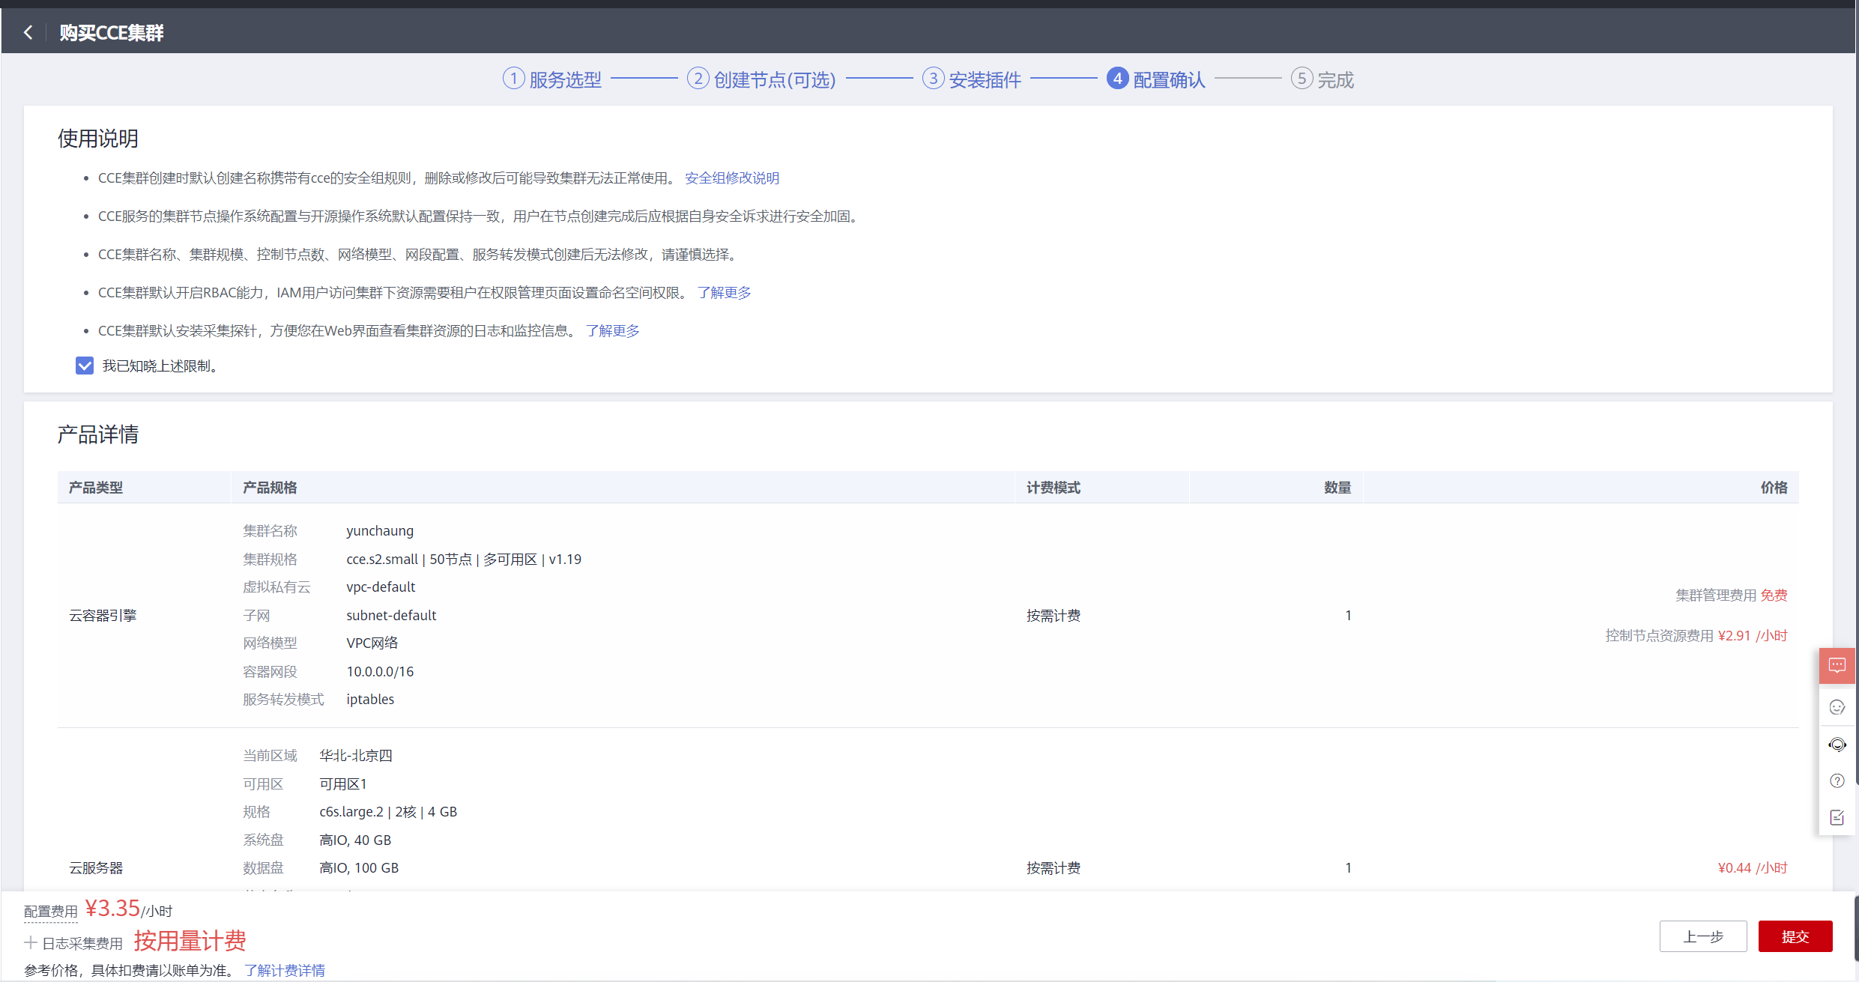Click the 上一步 previous button

coord(1702,936)
